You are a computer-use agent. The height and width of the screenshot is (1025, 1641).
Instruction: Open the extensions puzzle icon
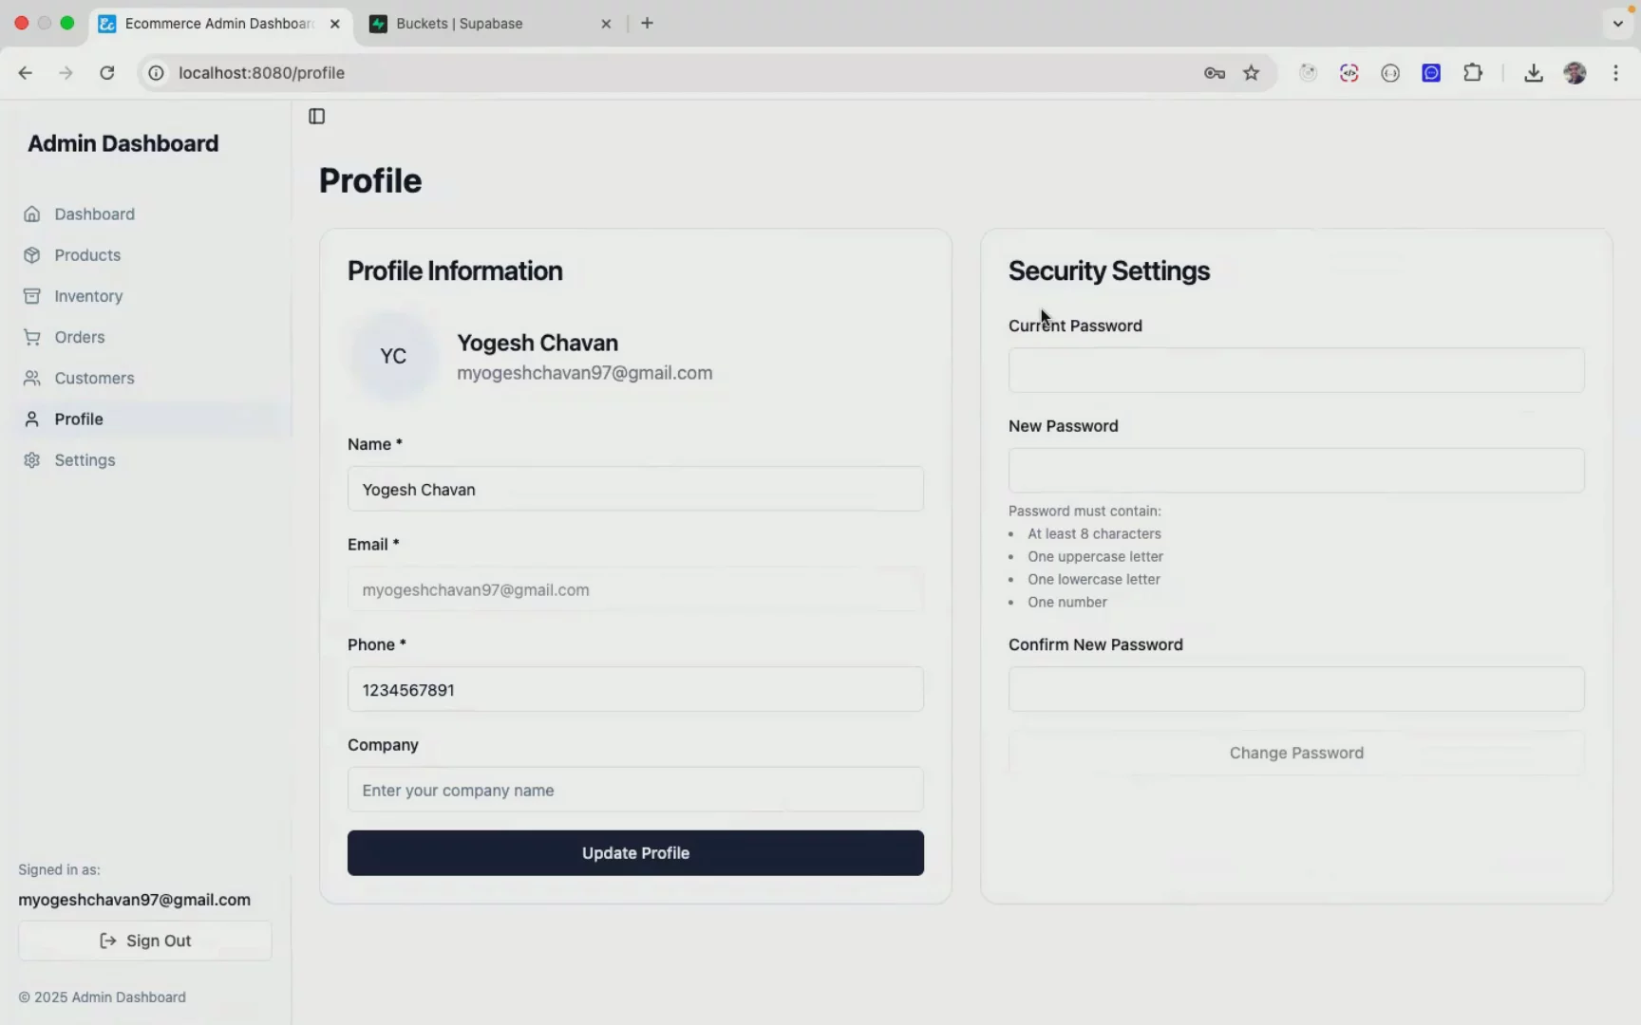click(1473, 72)
